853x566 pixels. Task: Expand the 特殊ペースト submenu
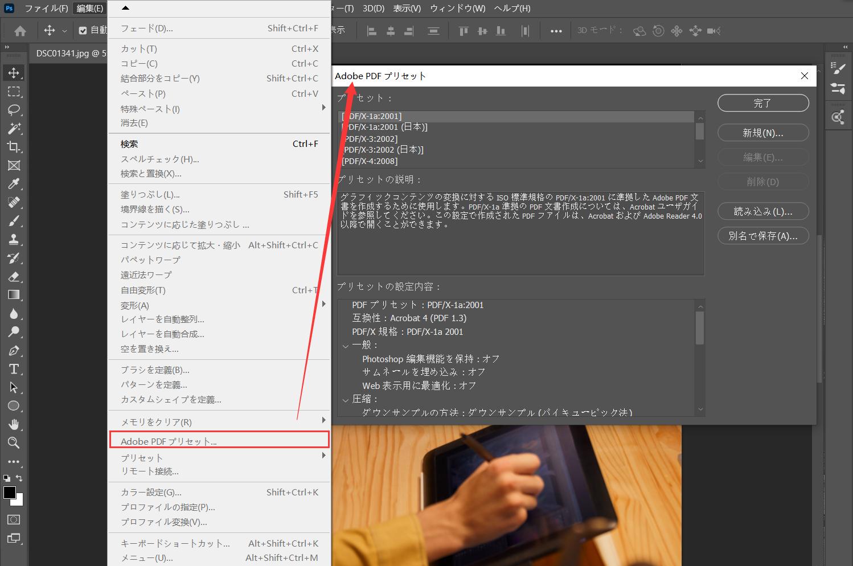pyautogui.click(x=323, y=108)
